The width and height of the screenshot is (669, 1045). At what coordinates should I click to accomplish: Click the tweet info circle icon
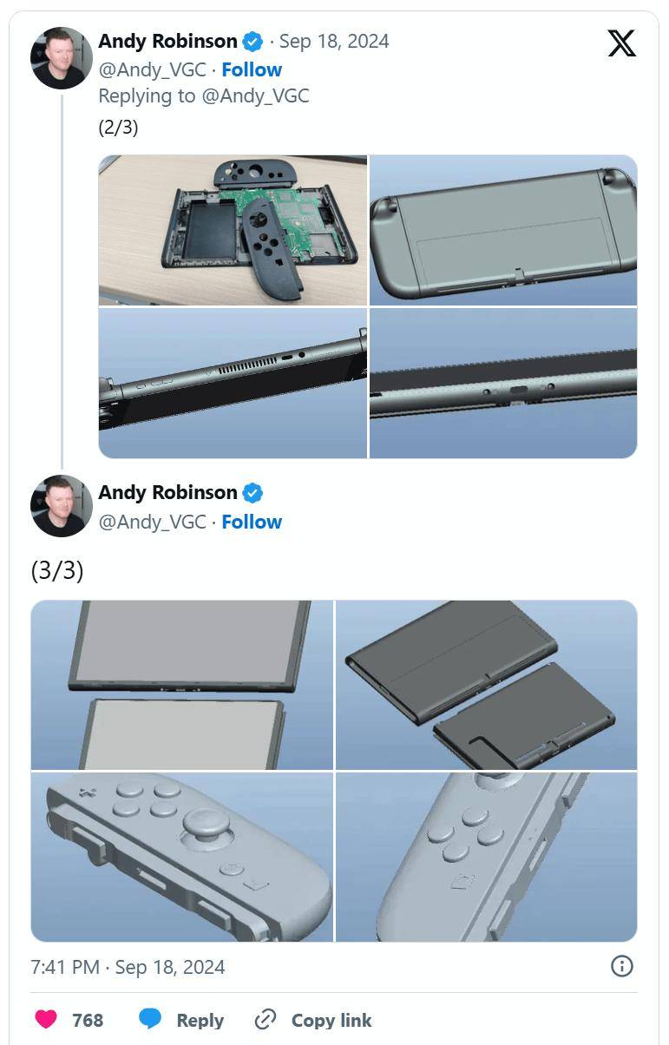(x=622, y=966)
